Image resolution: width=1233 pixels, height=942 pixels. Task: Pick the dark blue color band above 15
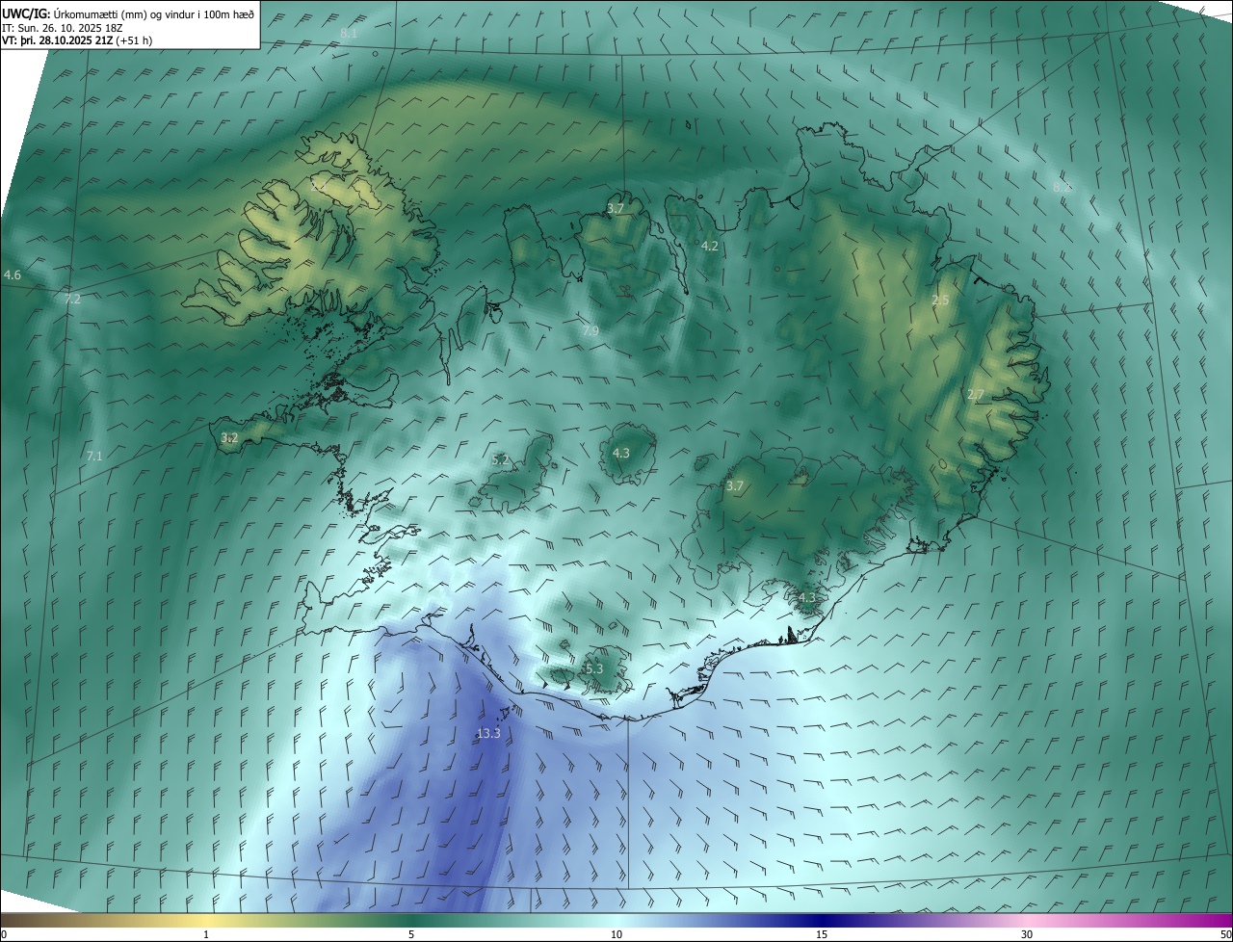point(822,920)
